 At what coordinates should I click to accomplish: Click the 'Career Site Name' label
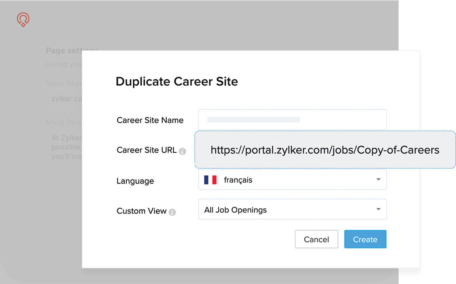click(150, 120)
